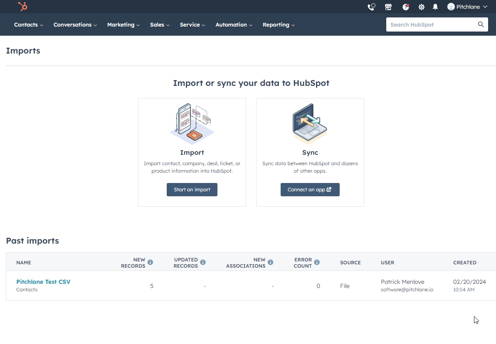
Task: Click New Records info icon
Action: [151, 262]
